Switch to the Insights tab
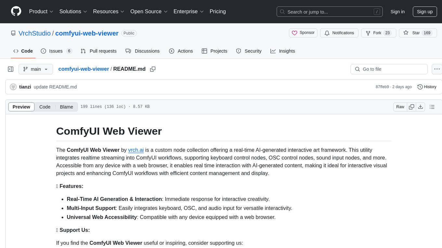 click(283, 51)
